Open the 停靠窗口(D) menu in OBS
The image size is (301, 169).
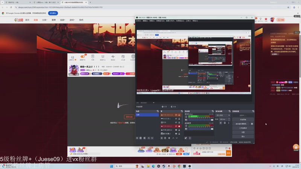pyautogui.click(x=160, y=21)
